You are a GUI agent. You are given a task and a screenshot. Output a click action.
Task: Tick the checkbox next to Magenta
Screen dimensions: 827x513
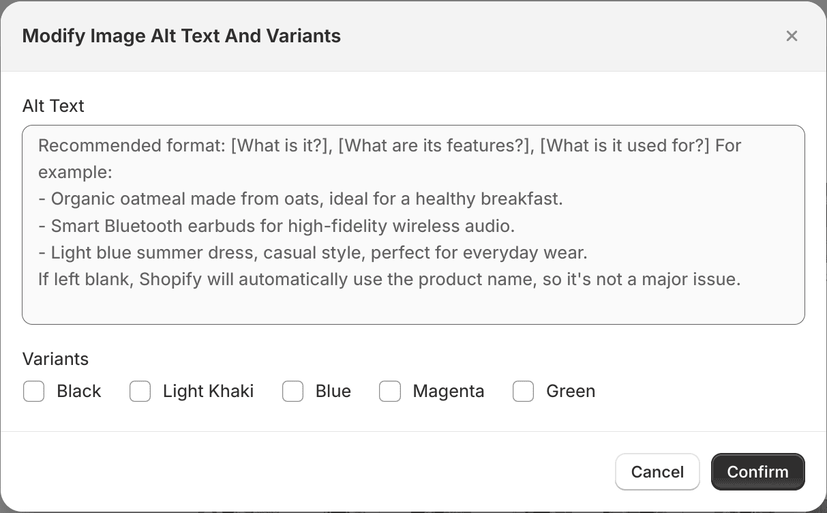(390, 391)
